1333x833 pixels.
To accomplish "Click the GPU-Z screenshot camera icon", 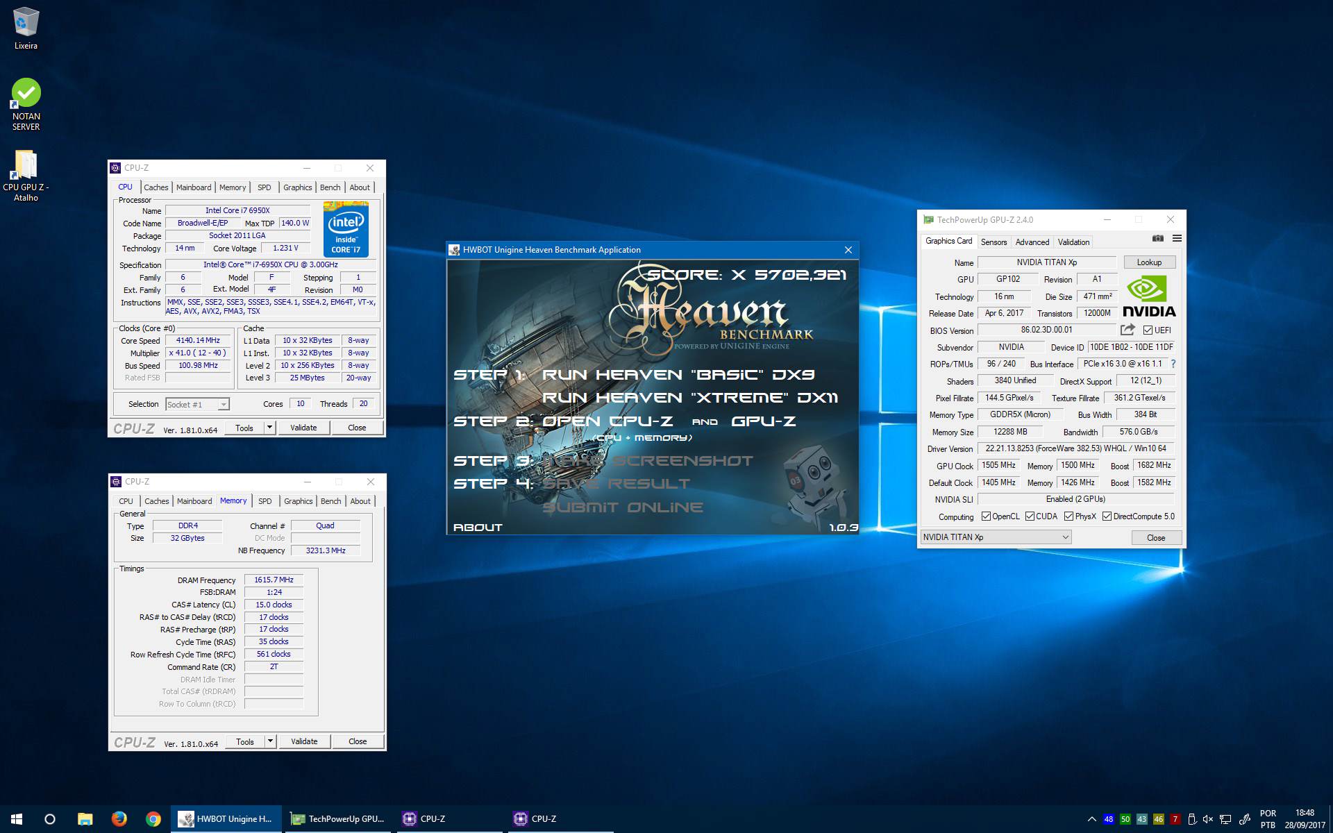I will 1157,238.
